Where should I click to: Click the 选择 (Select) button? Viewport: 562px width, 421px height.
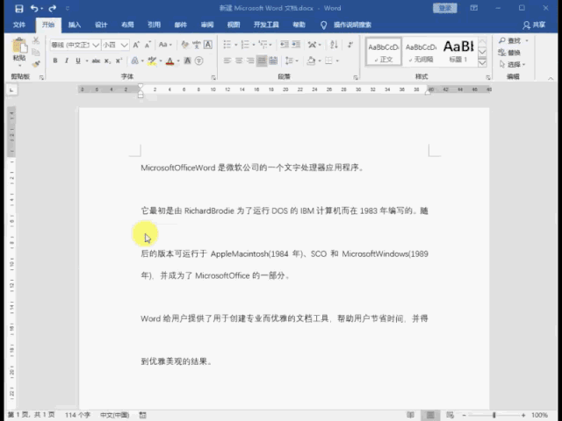[512, 64]
